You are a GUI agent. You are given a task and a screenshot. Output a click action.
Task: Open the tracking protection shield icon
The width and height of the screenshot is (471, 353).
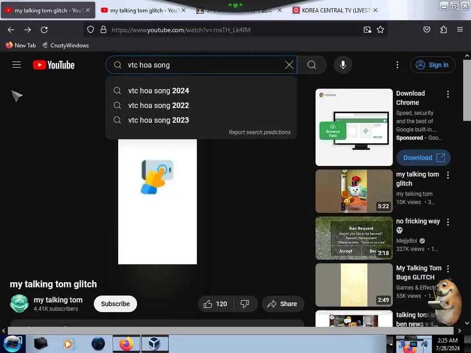pos(91,29)
